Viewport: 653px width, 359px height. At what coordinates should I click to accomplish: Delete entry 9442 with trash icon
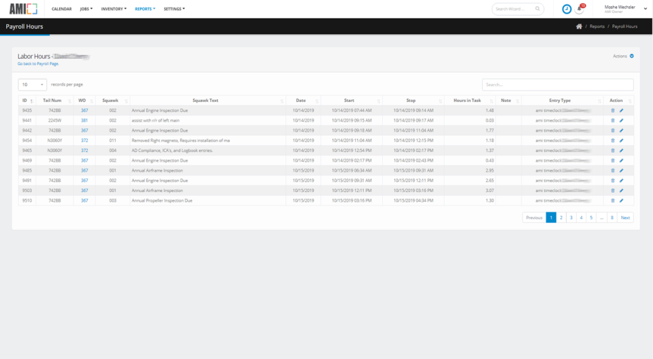pos(613,130)
